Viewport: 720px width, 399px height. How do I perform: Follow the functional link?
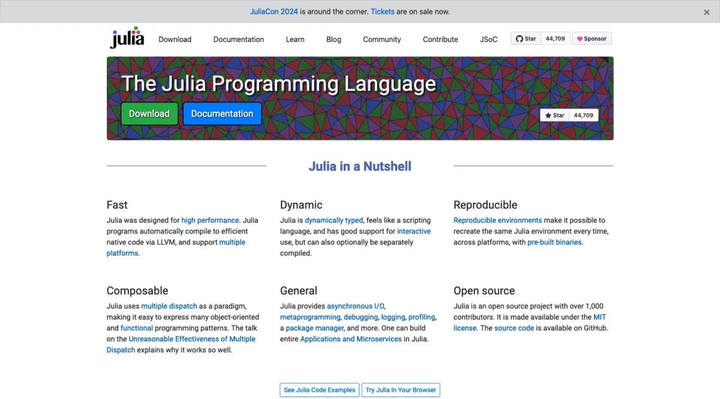pyautogui.click(x=137, y=328)
